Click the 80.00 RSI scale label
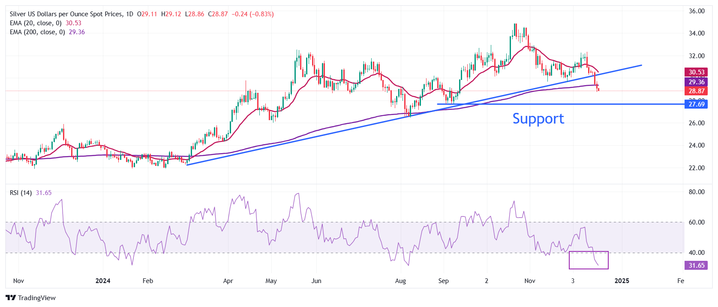The height and width of the screenshot is (307, 718). coord(696,192)
